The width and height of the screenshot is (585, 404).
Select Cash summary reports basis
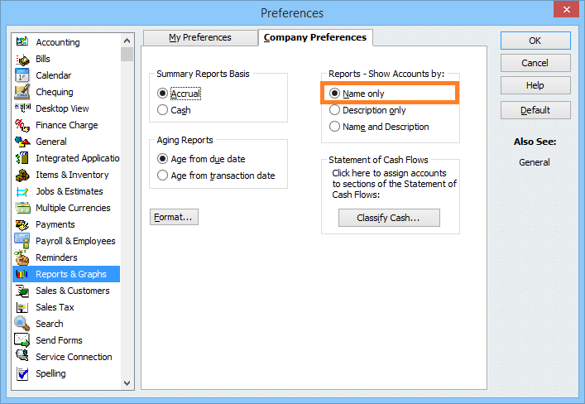[174, 110]
